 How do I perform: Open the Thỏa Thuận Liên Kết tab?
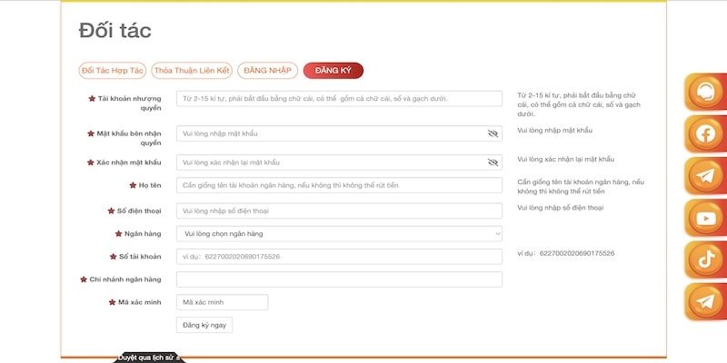tap(192, 70)
